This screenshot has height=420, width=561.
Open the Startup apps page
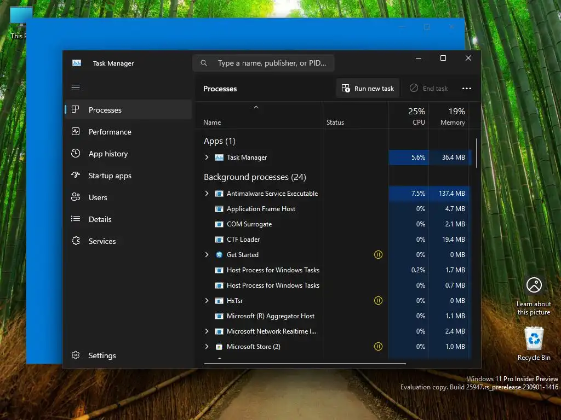(128, 176)
